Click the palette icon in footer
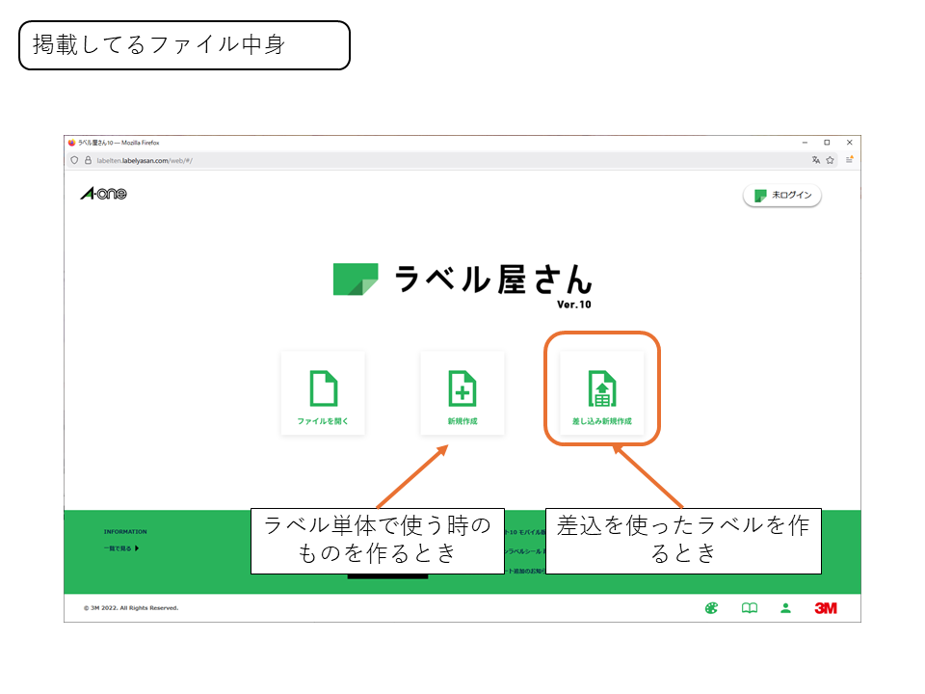The height and width of the screenshot is (694, 925). coord(712,608)
